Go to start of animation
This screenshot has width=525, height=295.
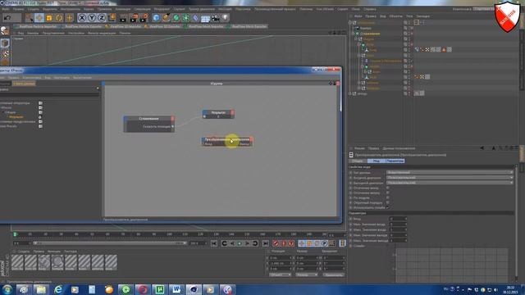[214, 243]
